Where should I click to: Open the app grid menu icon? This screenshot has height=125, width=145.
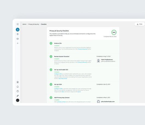[18, 24]
